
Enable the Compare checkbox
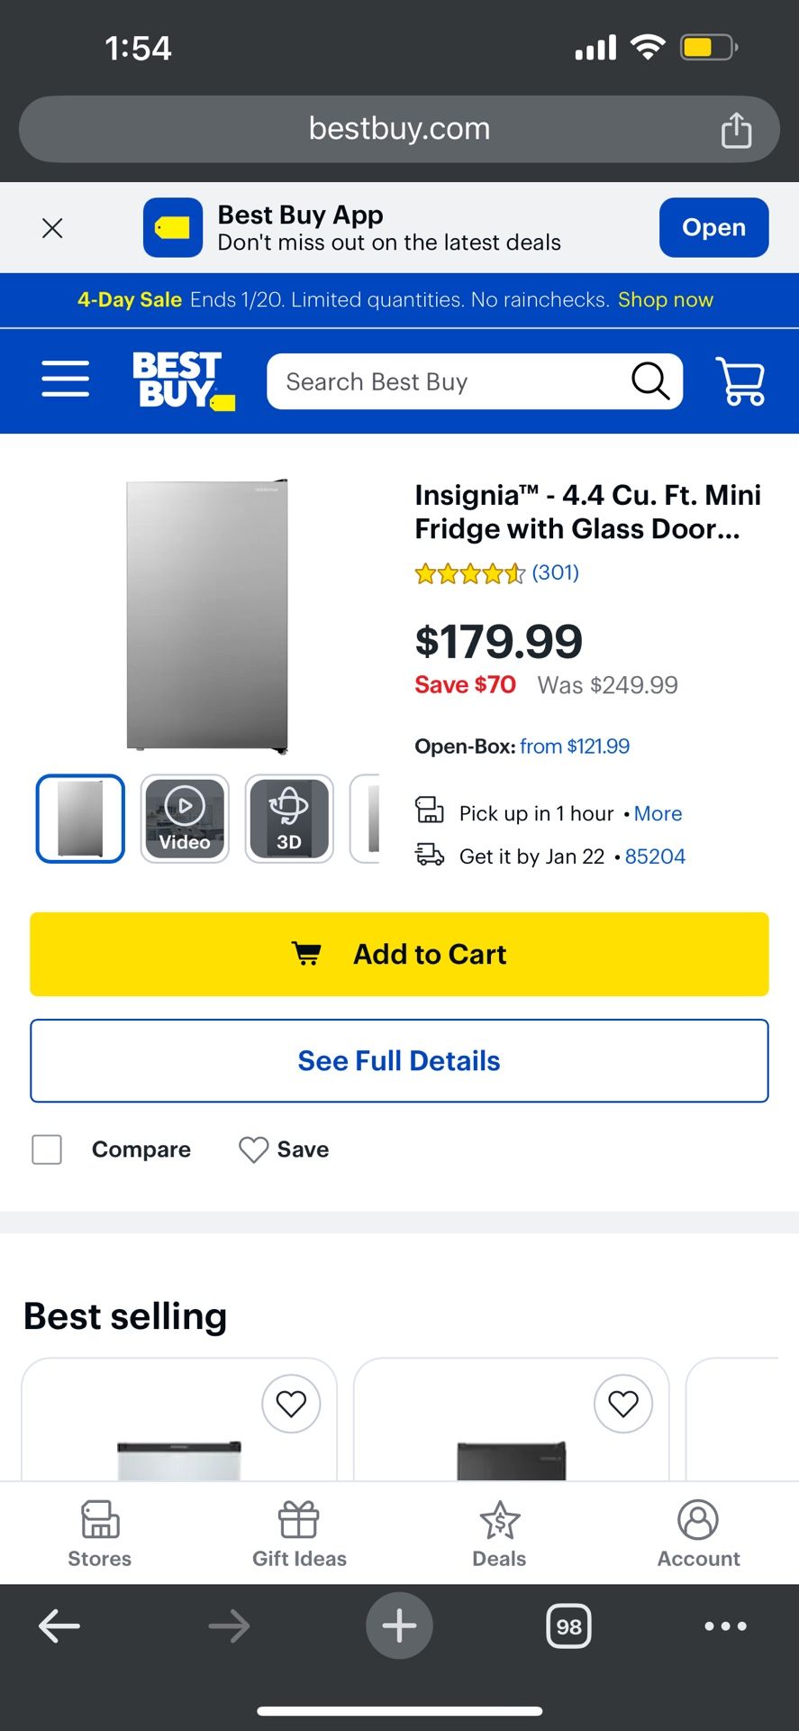point(46,1149)
